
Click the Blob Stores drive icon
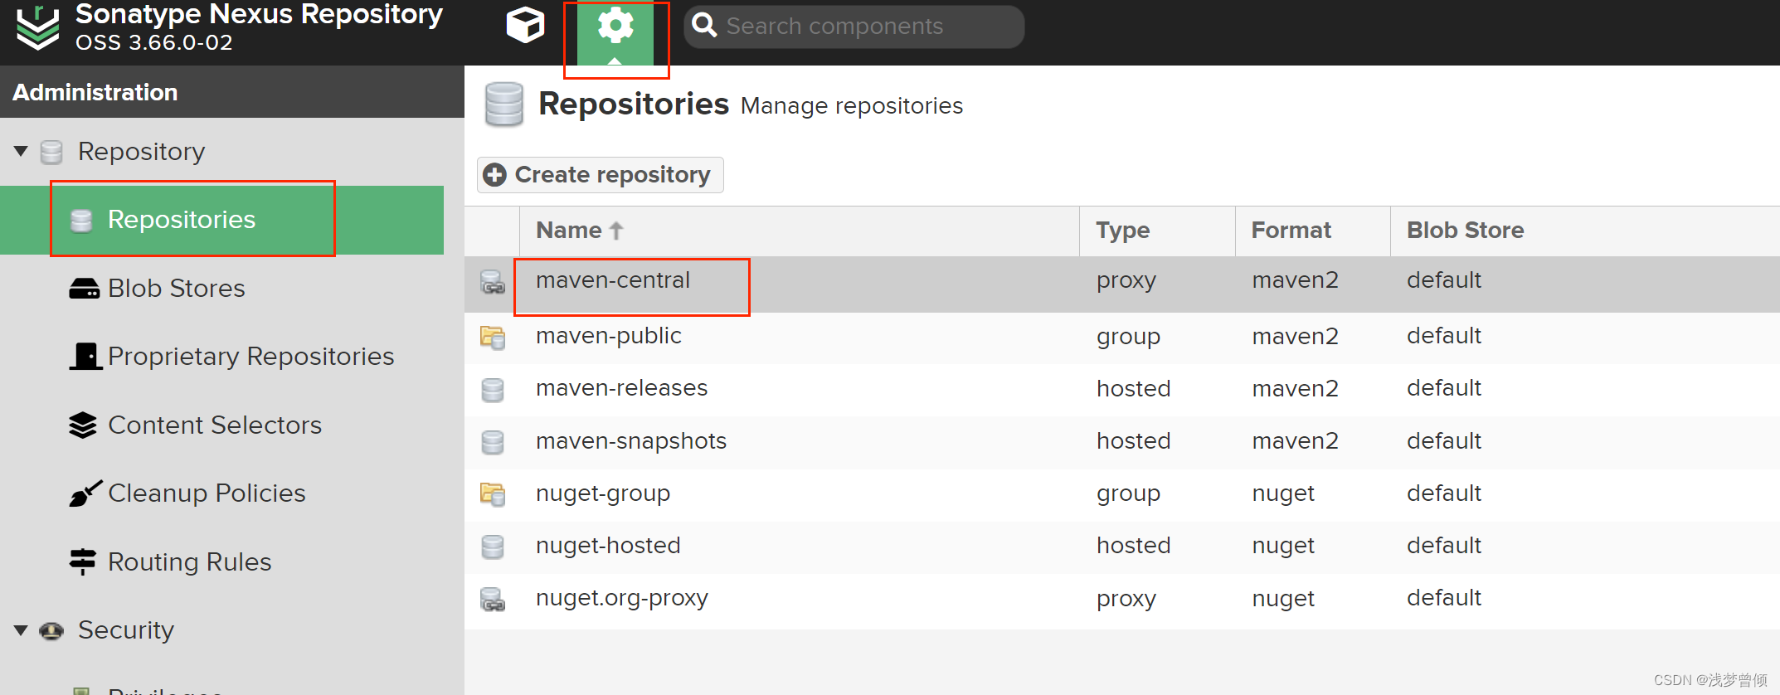85,289
